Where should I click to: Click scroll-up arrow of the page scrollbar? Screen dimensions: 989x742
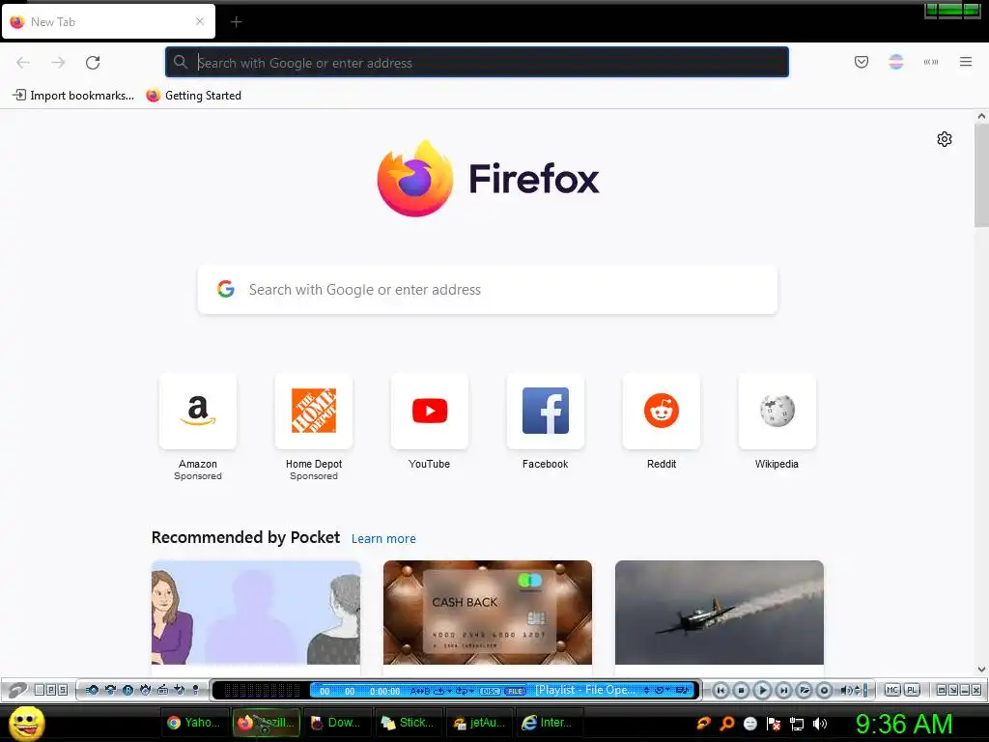point(981,116)
